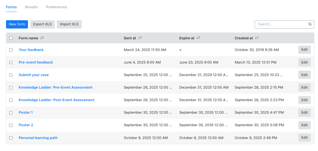The height and width of the screenshot is (151, 318).
Task: Click the Form name column header
Action: point(28,38)
